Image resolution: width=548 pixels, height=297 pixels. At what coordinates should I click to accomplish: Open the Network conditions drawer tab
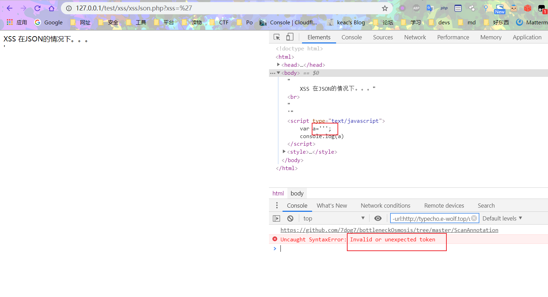[386, 206]
